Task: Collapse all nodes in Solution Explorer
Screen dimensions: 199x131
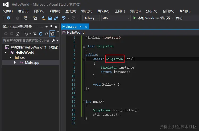Action: (x=47, y=34)
